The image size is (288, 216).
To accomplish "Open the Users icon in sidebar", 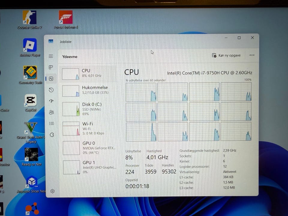I will [x=51, y=112].
